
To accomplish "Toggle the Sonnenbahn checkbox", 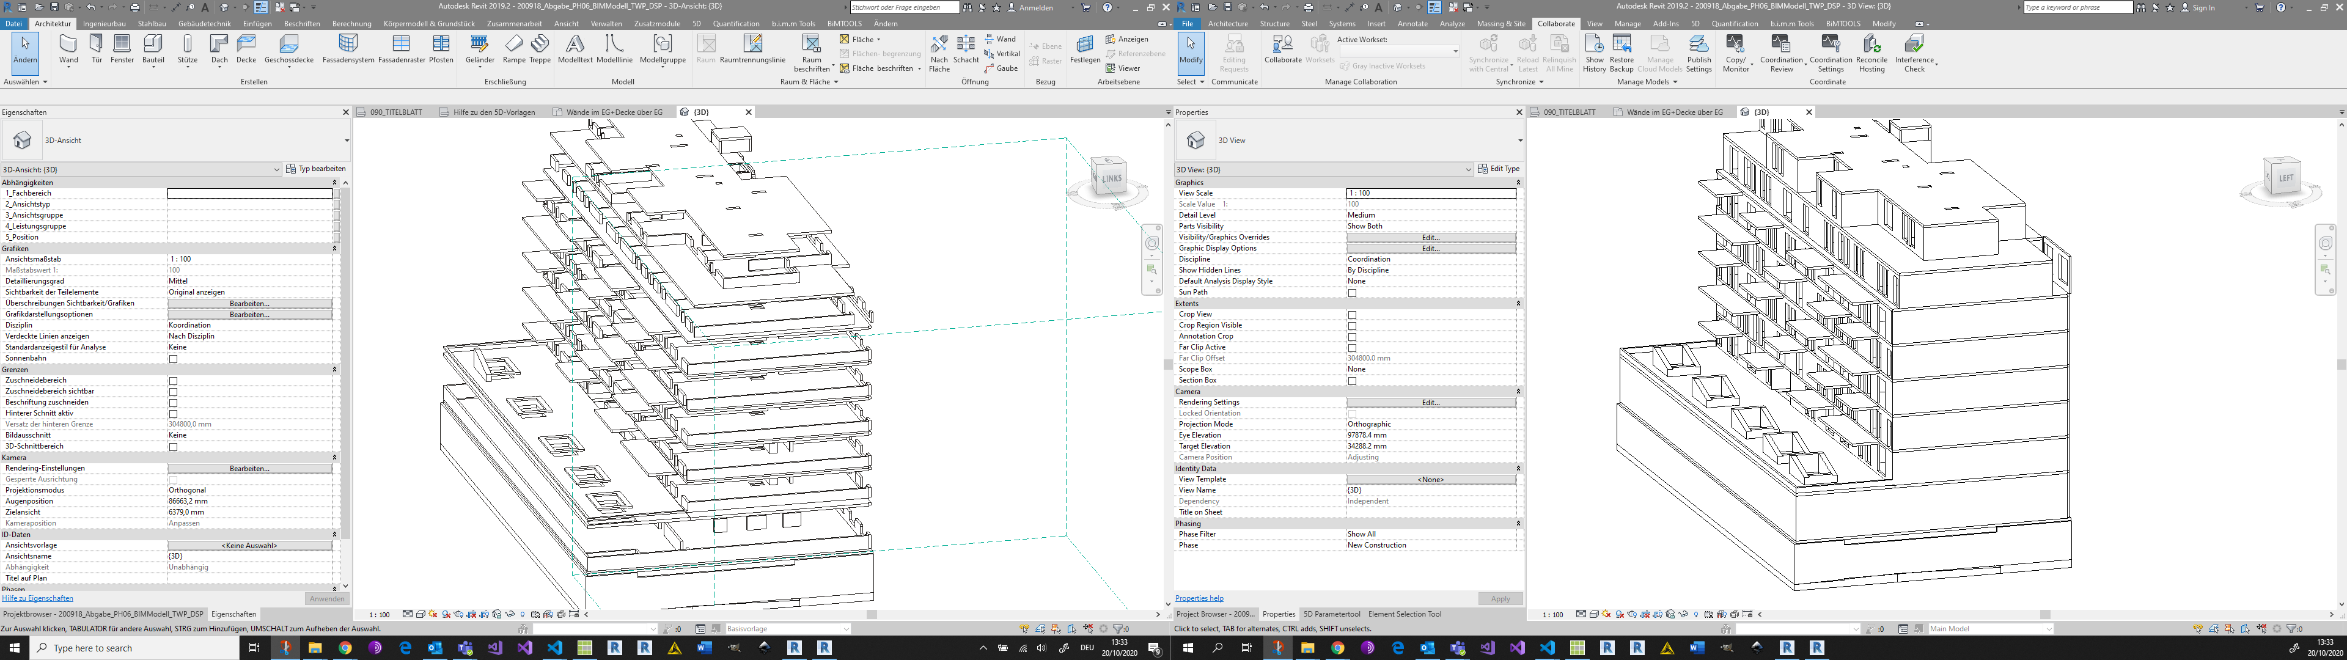I will click(173, 358).
